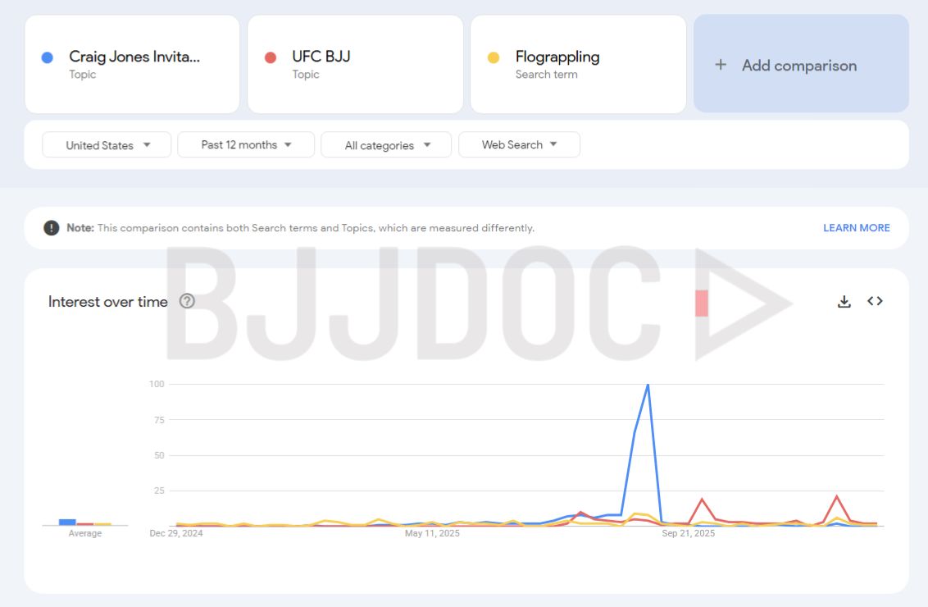Click the embed code icon
The height and width of the screenshot is (607, 928).
coord(875,301)
